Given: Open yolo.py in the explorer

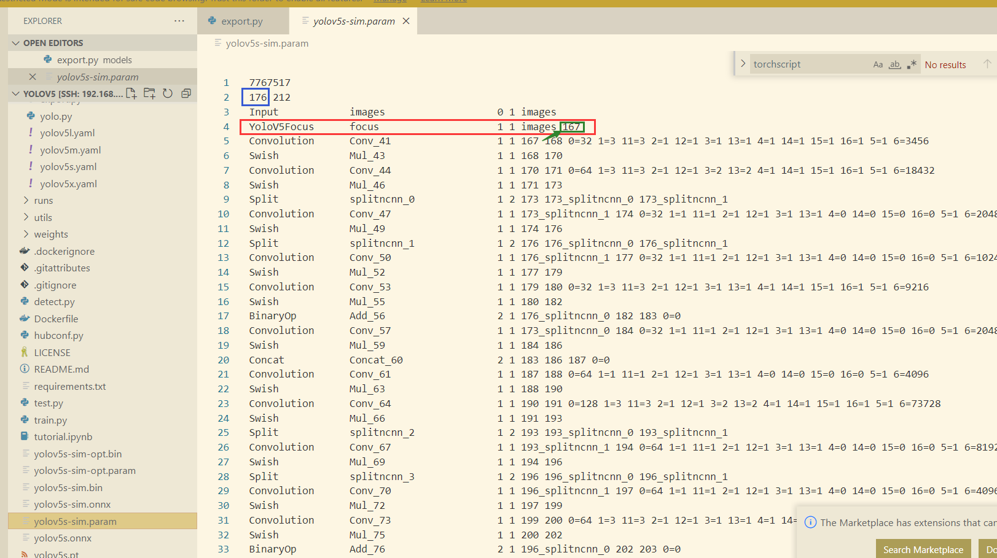Looking at the screenshot, I should point(56,116).
